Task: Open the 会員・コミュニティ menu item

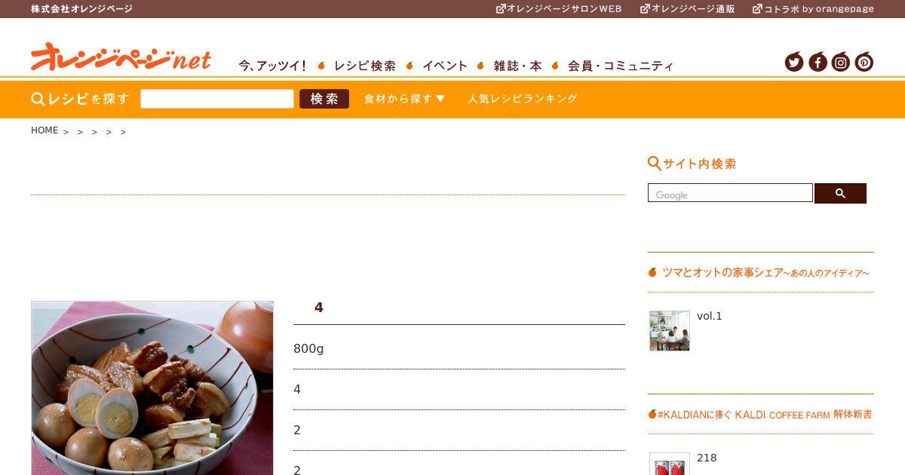Action: [x=621, y=66]
